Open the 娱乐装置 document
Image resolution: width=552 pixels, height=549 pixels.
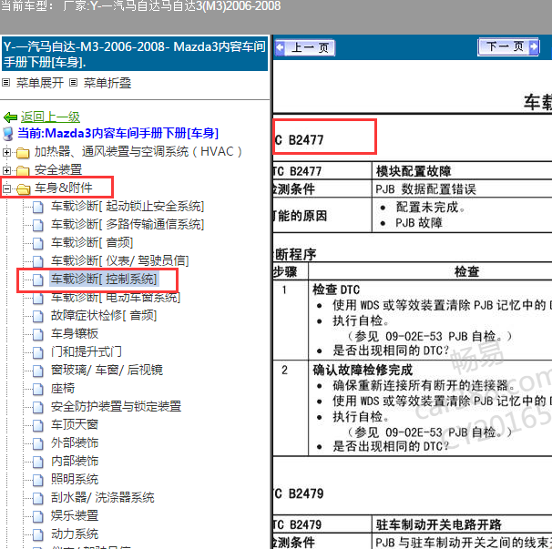coord(75,516)
